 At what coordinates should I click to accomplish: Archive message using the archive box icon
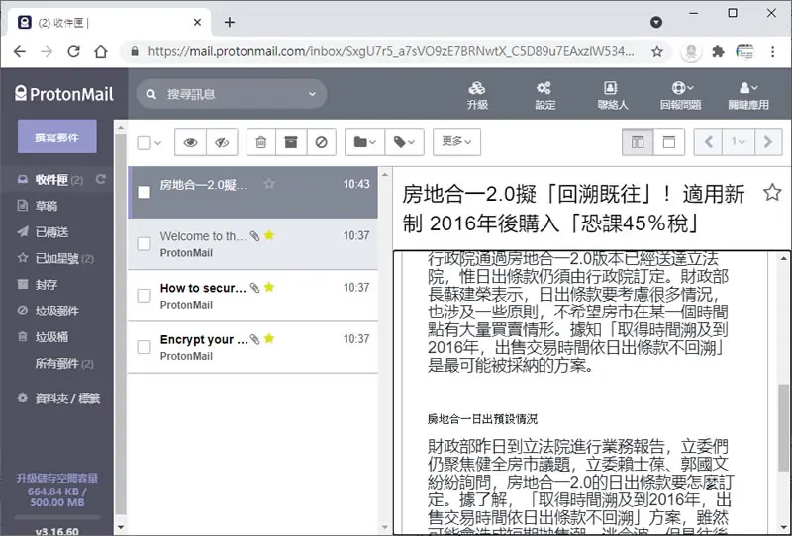point(291,142)
